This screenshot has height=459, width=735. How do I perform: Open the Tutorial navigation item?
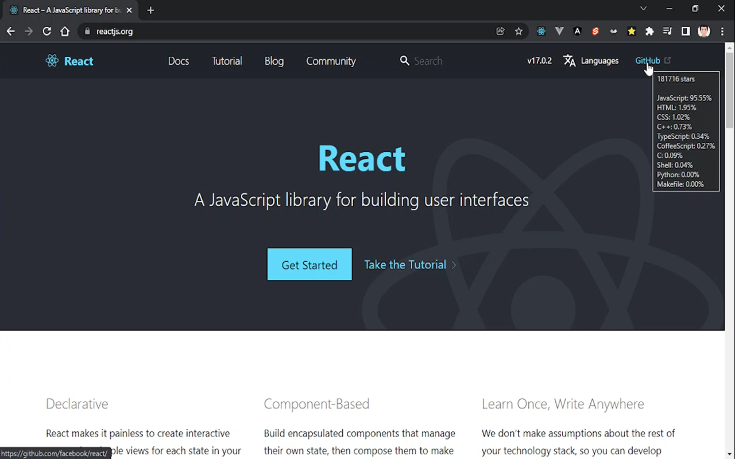(x=227, y=61)
